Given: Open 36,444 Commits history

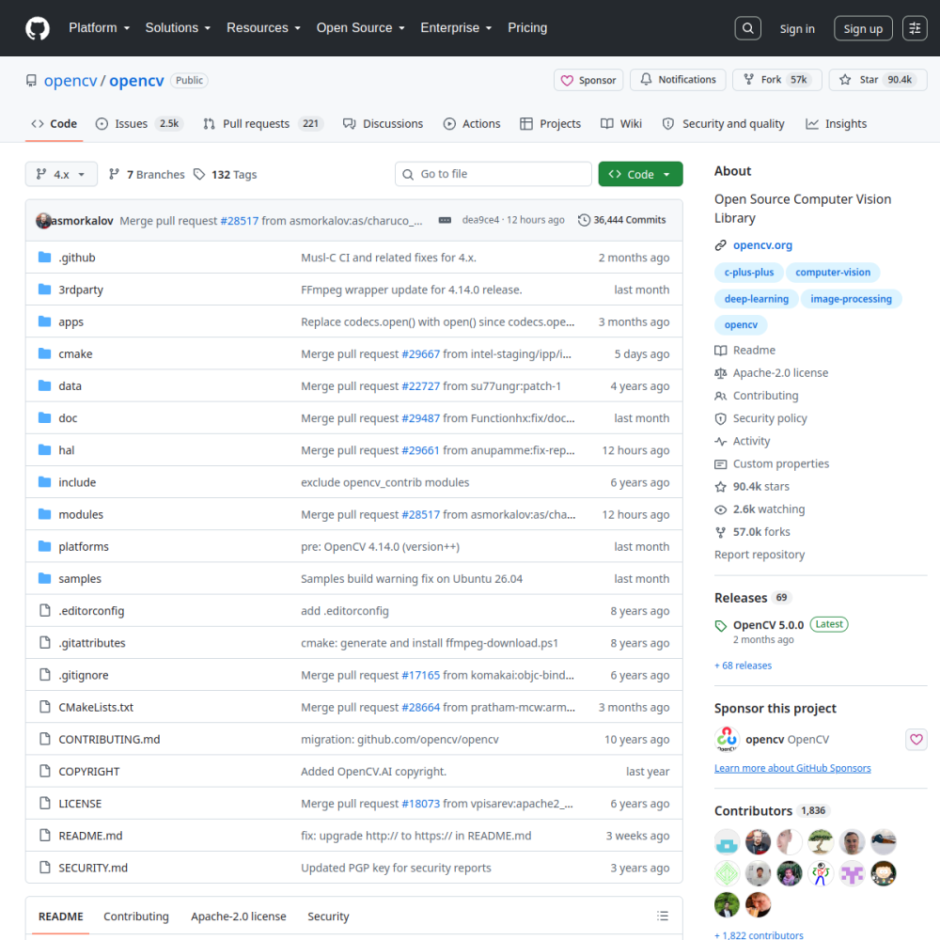Looking at the screenshot, I should click(621, 220).
